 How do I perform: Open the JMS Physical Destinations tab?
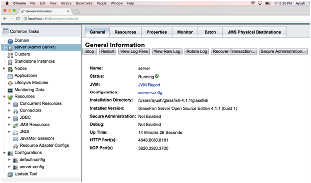coord(255,32)
